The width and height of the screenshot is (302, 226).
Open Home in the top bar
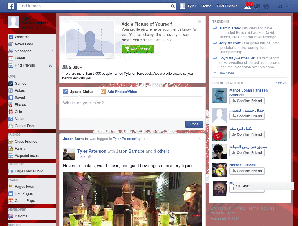pyautogui.click(x=206, y=6)
